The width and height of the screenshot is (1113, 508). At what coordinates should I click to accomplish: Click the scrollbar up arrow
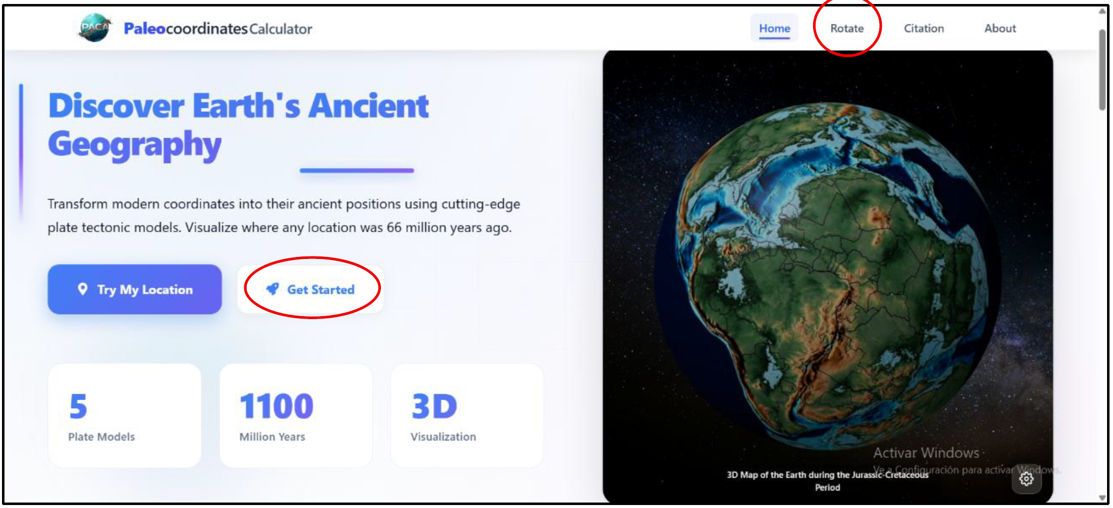tap(1102, 11)
